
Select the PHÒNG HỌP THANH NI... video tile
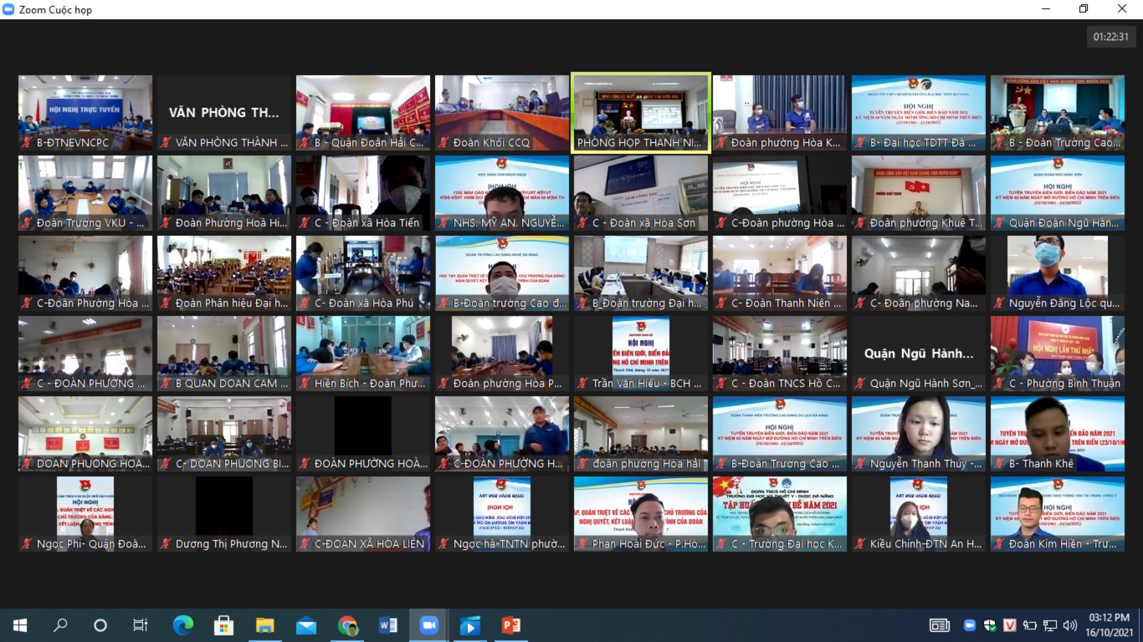(641, 112)
